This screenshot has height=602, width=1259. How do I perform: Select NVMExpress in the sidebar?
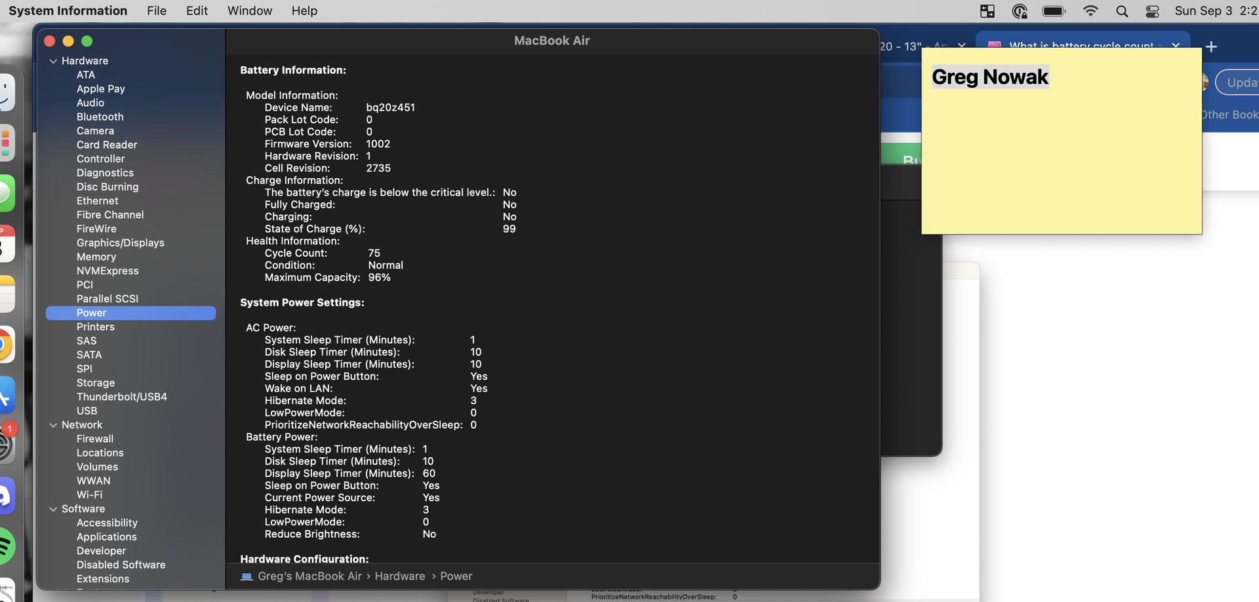(x=108, y=271)
